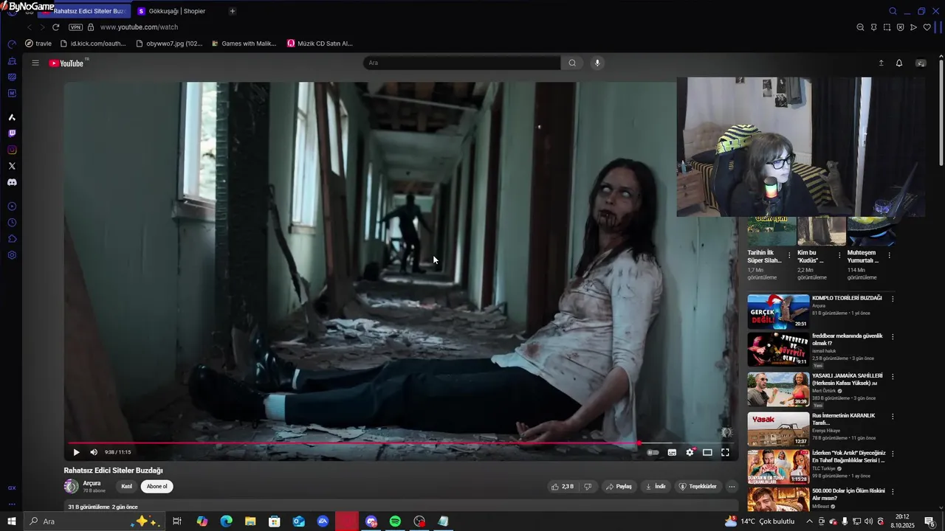Start voice search with the microphone icon
Image resolution: width=945 pixels, height=531 pixels.
[597, 63]
